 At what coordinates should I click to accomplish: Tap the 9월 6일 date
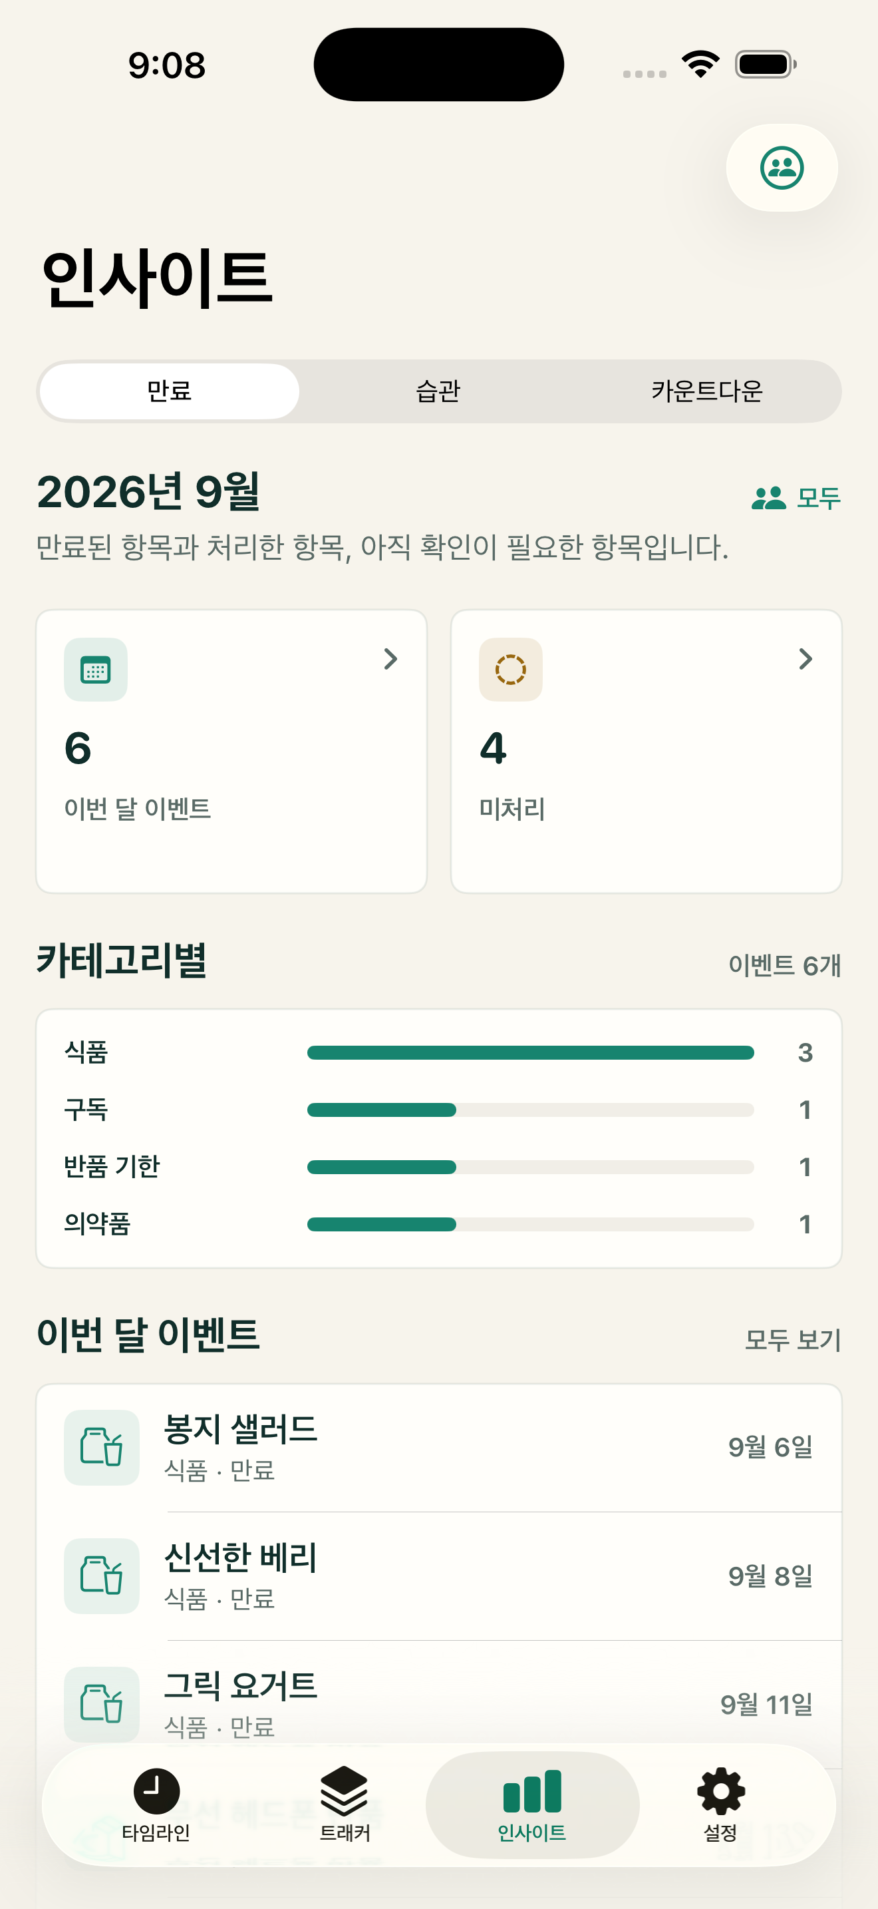tap(771, 1447)
